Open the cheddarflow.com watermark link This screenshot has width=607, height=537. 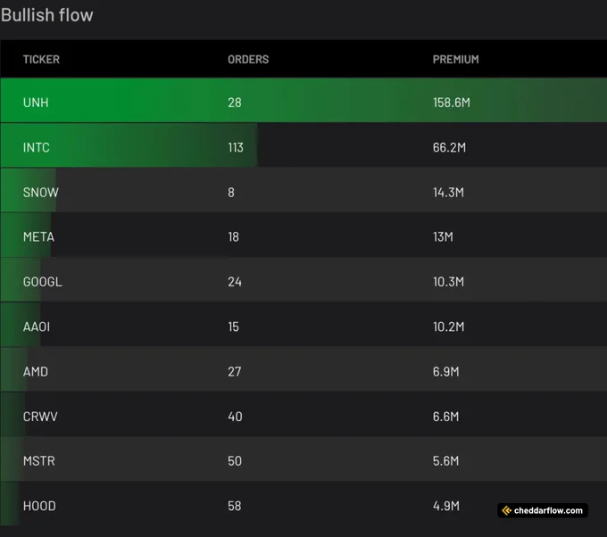(x=543, y=511)
